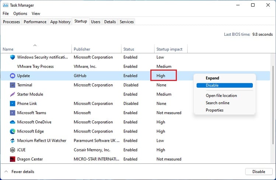Choose Expand in the context menu

pyautogui.click(x=212, y=78)
